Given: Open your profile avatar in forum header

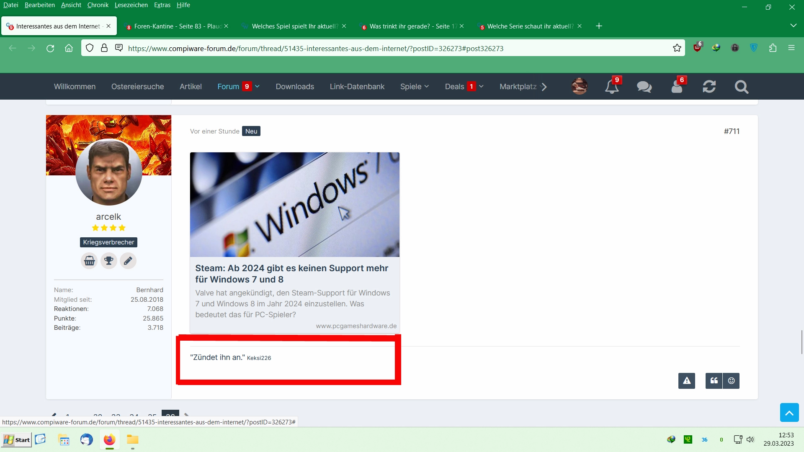Looking at the screenshot, I should (580, 87).
